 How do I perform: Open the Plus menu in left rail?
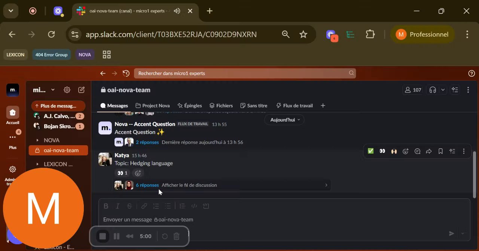click(13, 141)
